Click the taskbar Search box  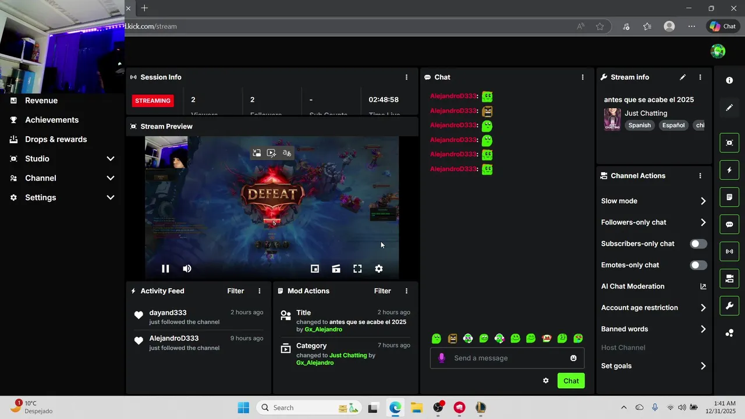(x=309, y=407)
